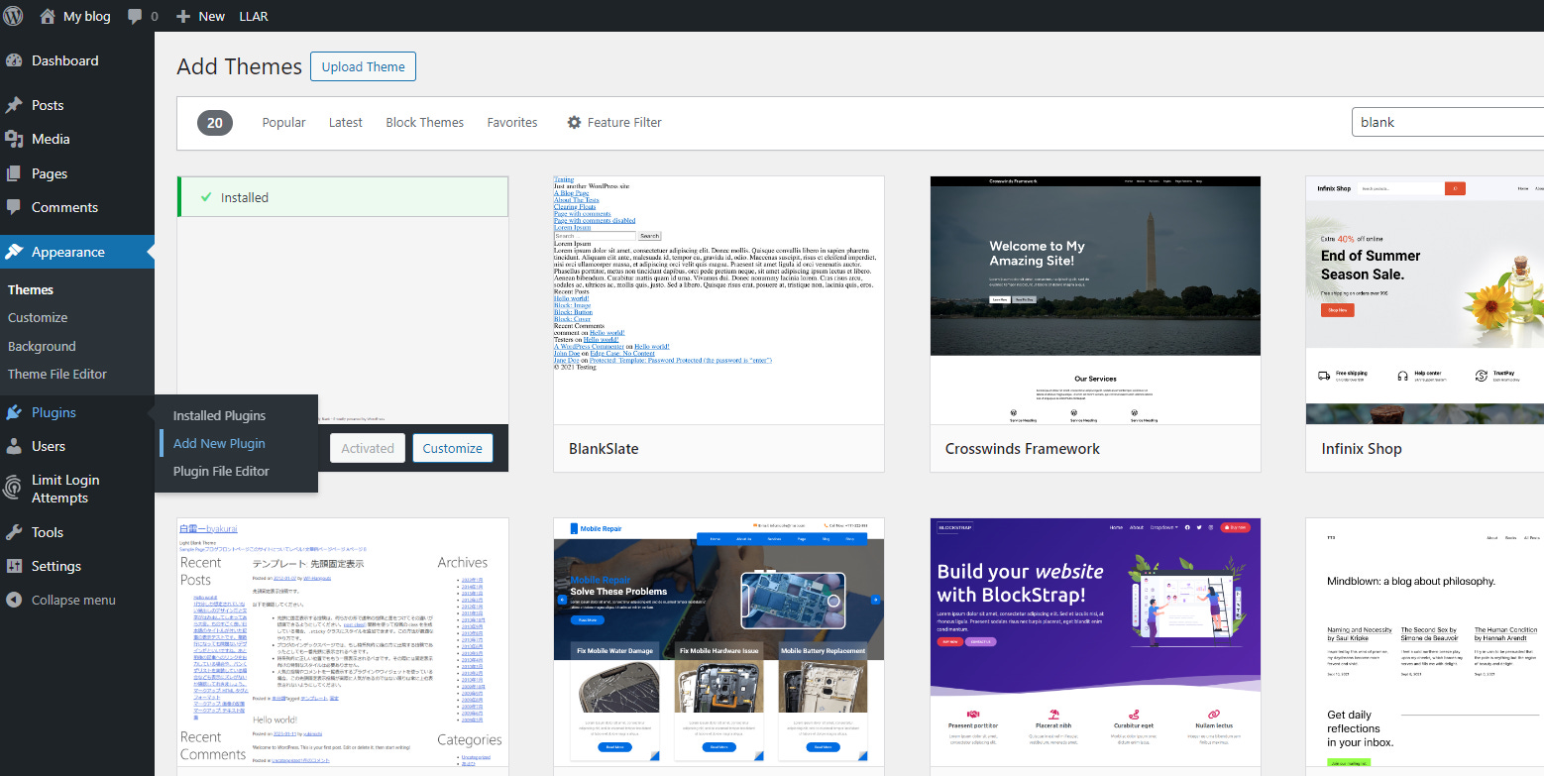Click the Infinix Shop theme name

pos(1362,448)
